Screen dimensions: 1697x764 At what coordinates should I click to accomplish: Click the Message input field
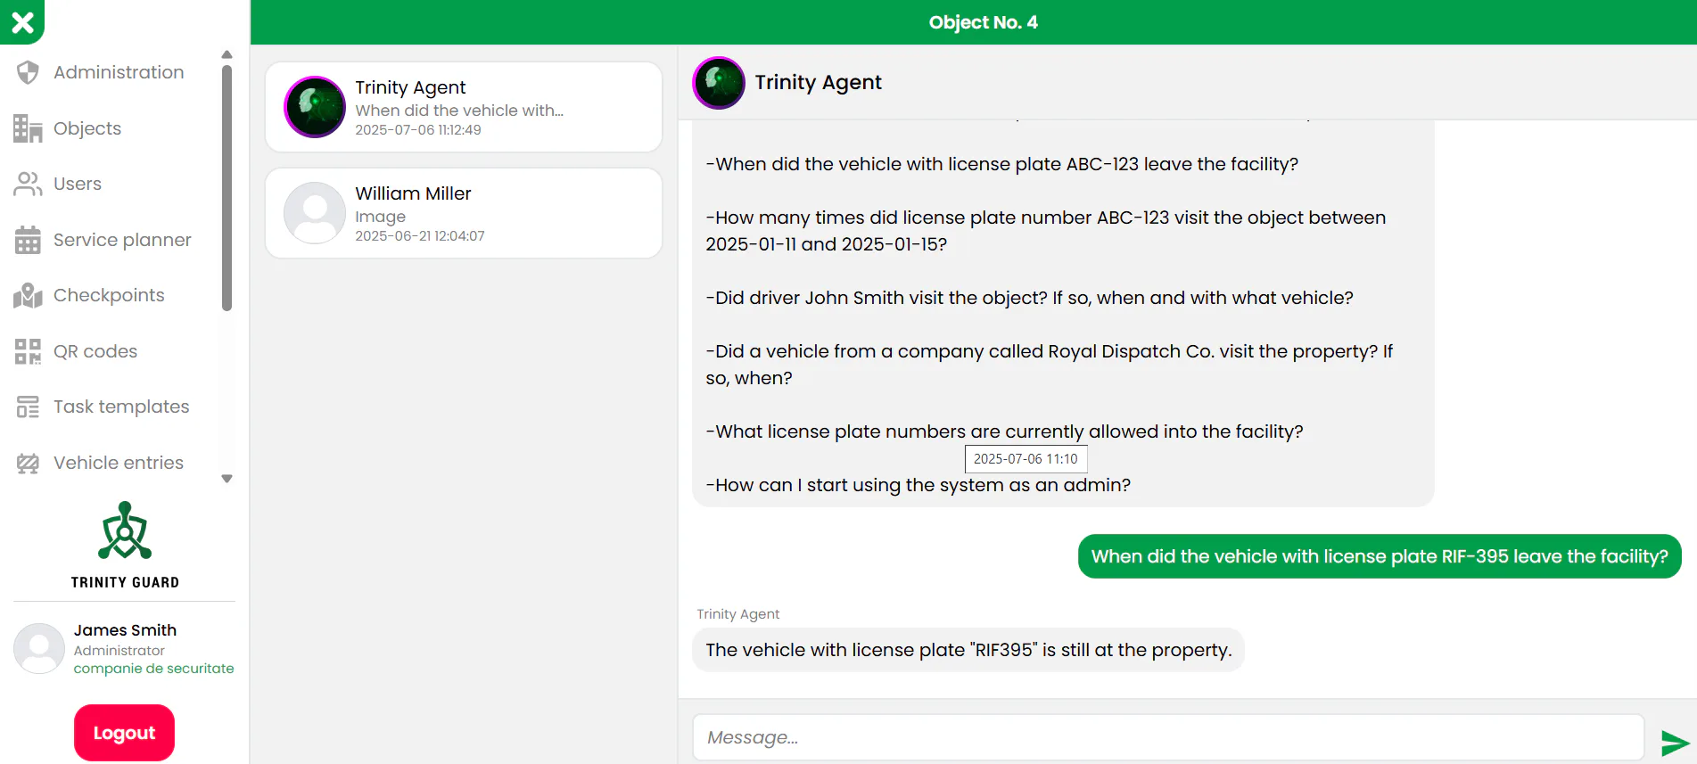[1168, 737]
